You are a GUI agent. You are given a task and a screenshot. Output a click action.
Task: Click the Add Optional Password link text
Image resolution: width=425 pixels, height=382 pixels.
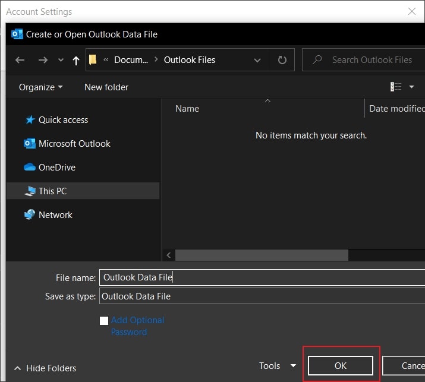137,326
